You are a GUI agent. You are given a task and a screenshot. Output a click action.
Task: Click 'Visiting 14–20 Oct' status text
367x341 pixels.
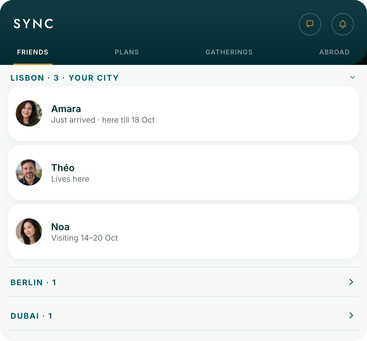pyautogui.click(x=85, y=238)
